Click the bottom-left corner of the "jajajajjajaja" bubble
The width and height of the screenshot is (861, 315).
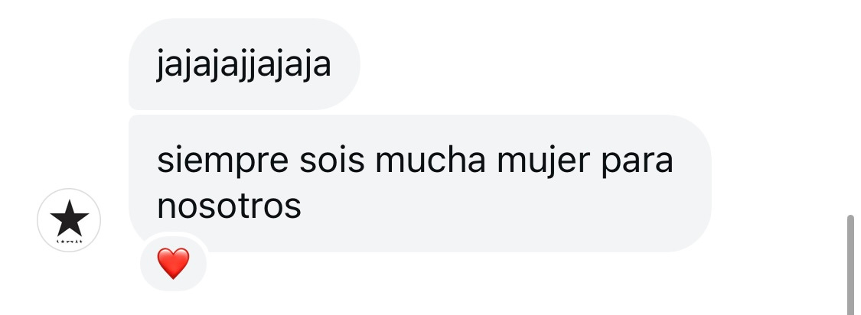click(x=132, y=106)
